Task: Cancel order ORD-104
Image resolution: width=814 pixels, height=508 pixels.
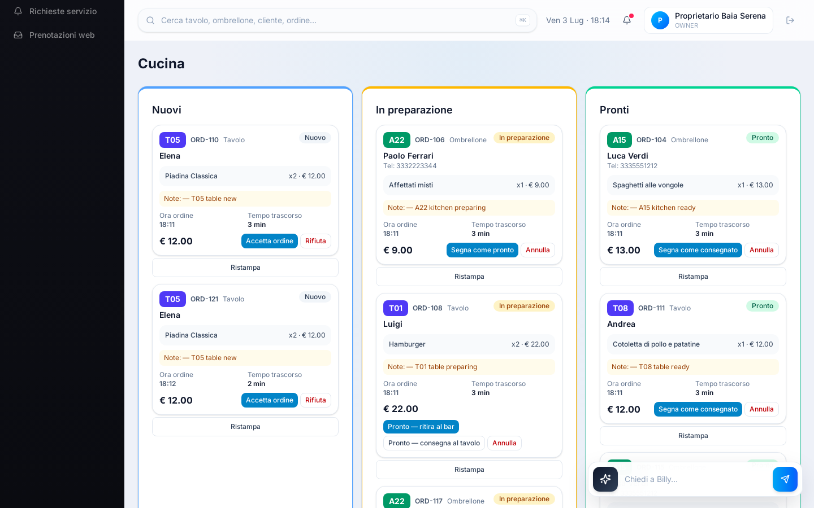Action: click(761, 250)
